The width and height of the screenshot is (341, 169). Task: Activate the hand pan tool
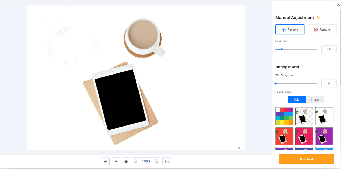[126, 161]
